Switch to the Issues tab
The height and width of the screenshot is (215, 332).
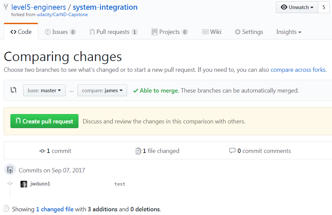(x=60, y=32)
